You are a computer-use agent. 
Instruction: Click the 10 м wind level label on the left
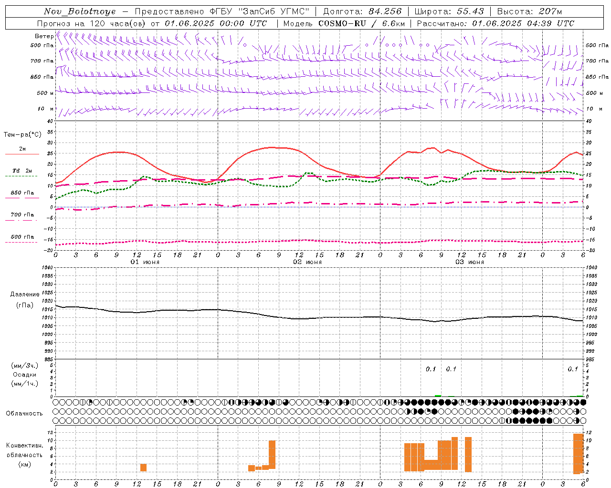(x=46, y=109)
